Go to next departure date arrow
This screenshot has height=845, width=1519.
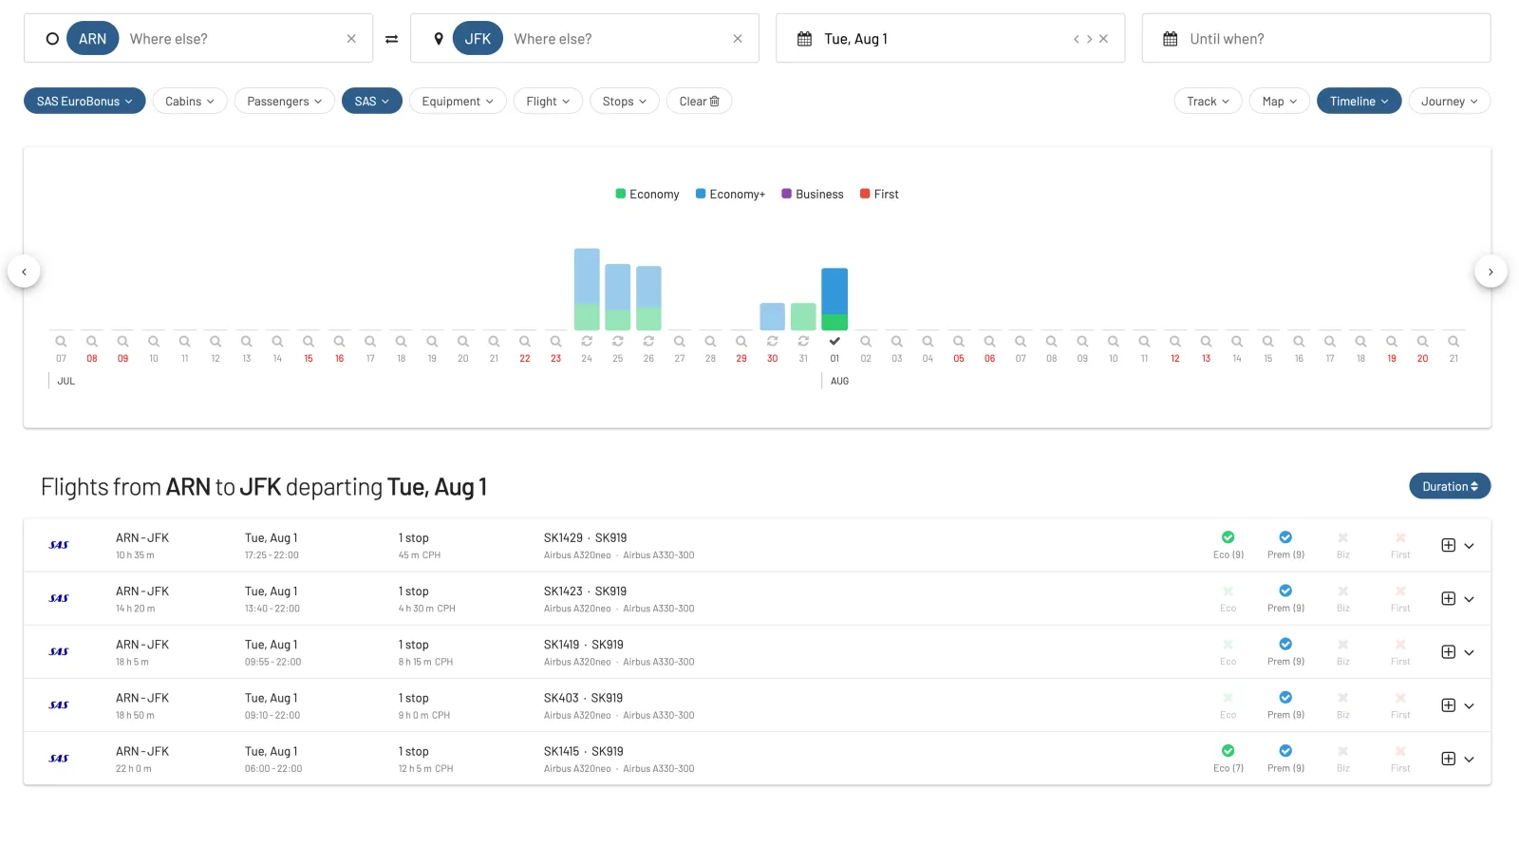pos(1089,39)
